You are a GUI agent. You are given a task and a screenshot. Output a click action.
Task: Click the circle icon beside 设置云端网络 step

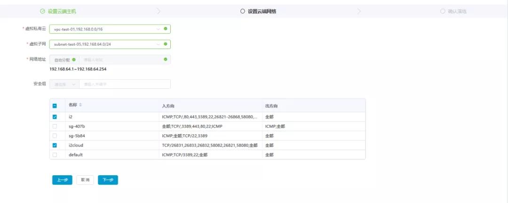point(243,11)
